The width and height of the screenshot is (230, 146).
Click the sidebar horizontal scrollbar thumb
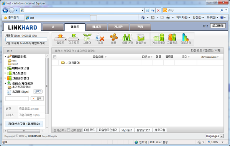click(24, 131)
